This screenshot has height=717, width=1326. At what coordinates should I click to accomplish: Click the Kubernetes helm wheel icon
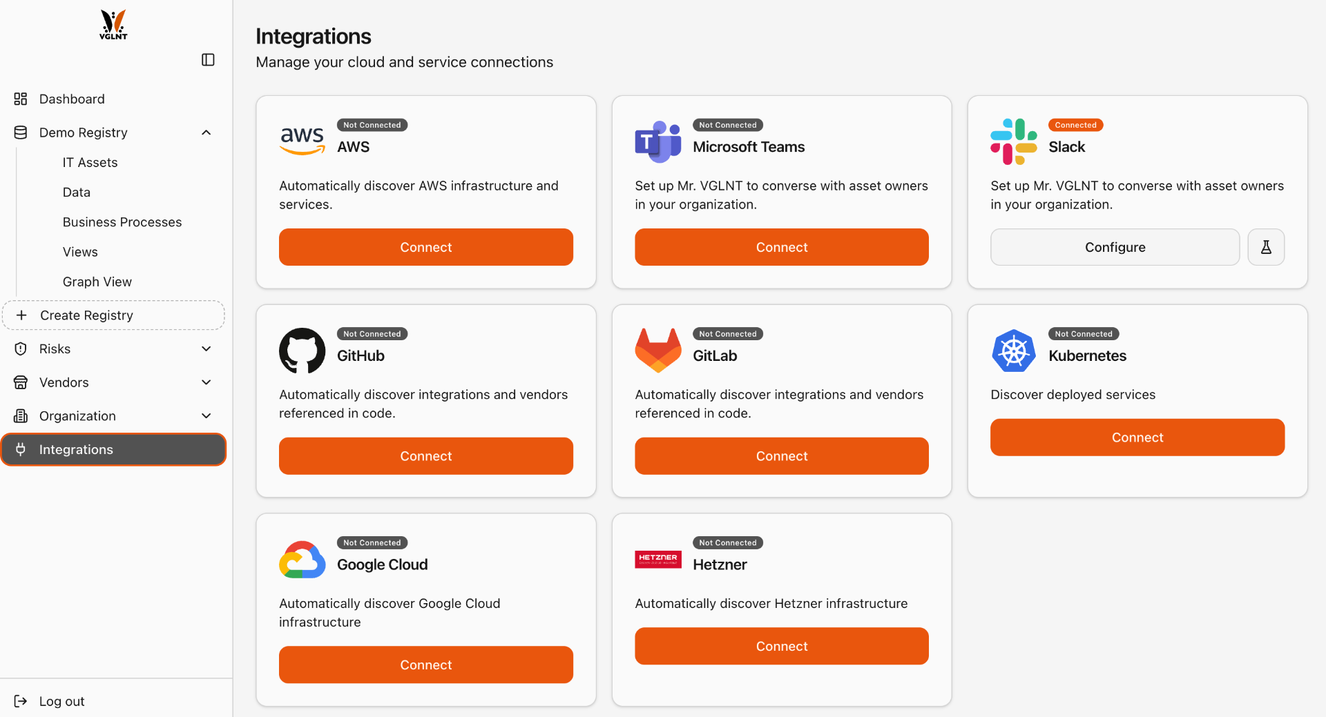pos(1013,350)
